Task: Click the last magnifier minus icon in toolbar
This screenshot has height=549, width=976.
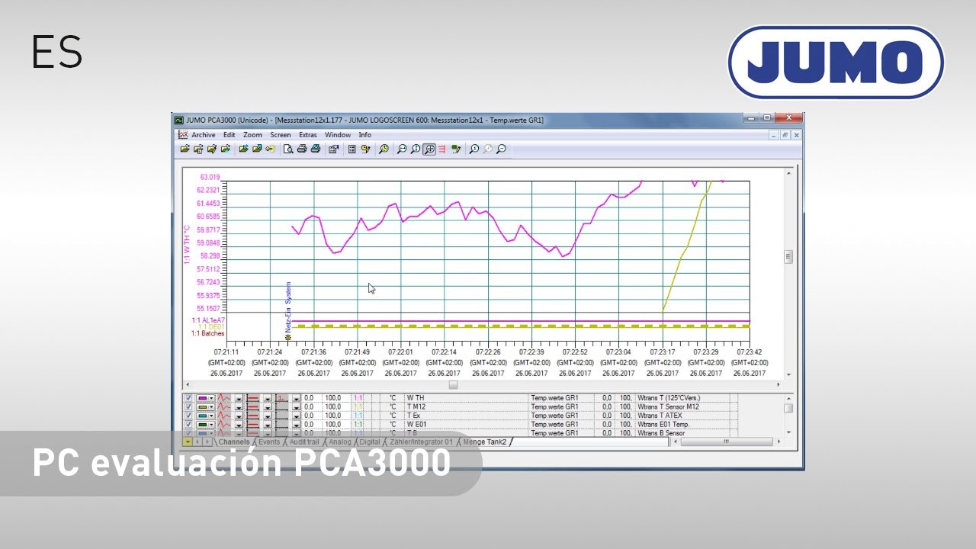Action: [x=502, y=149]
